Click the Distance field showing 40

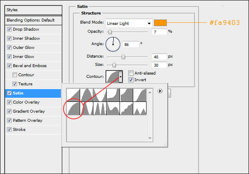click(159, 56)
